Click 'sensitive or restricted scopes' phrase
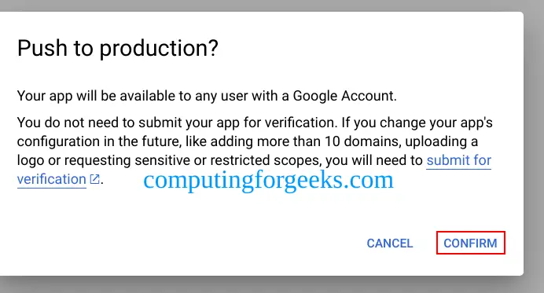This screenshot has height=293, width=544. click(x=228, y=160)
